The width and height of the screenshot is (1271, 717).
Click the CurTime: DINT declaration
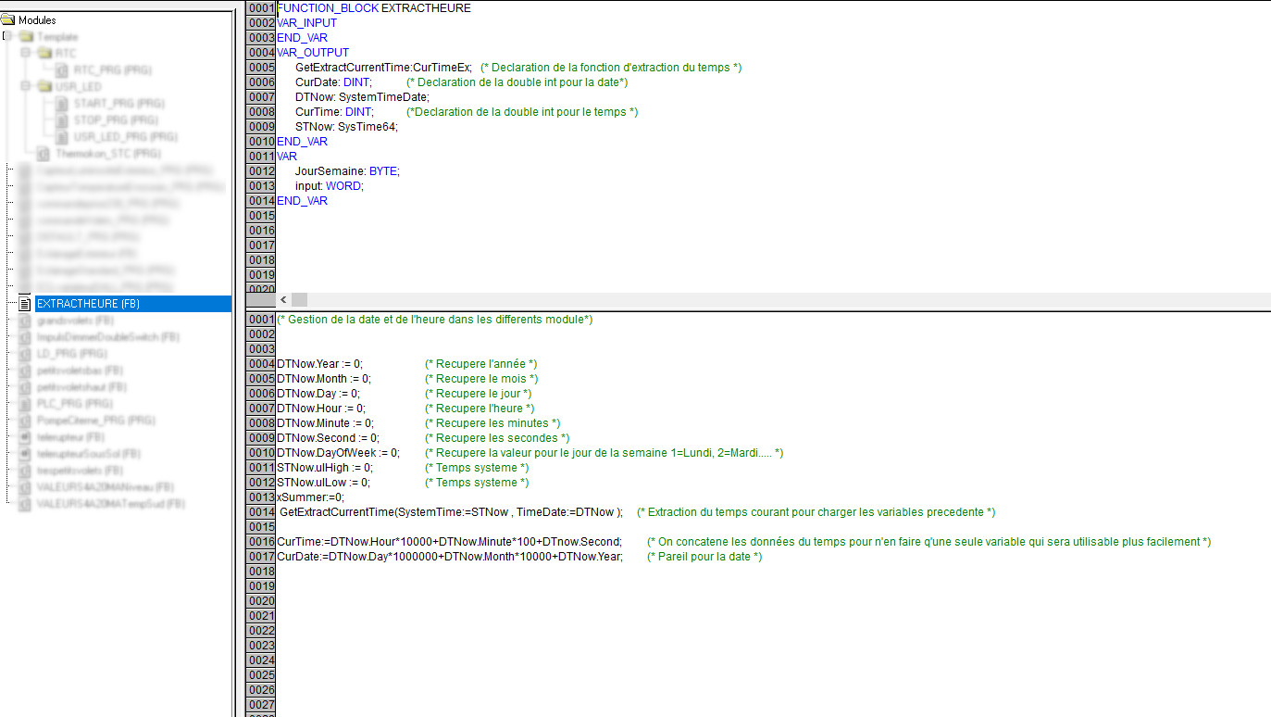pyautogui.click(x=334, y=112)
